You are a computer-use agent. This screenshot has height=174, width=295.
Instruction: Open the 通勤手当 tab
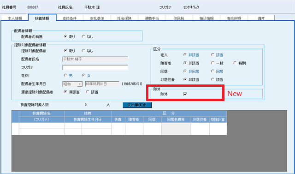coord(152,18)
